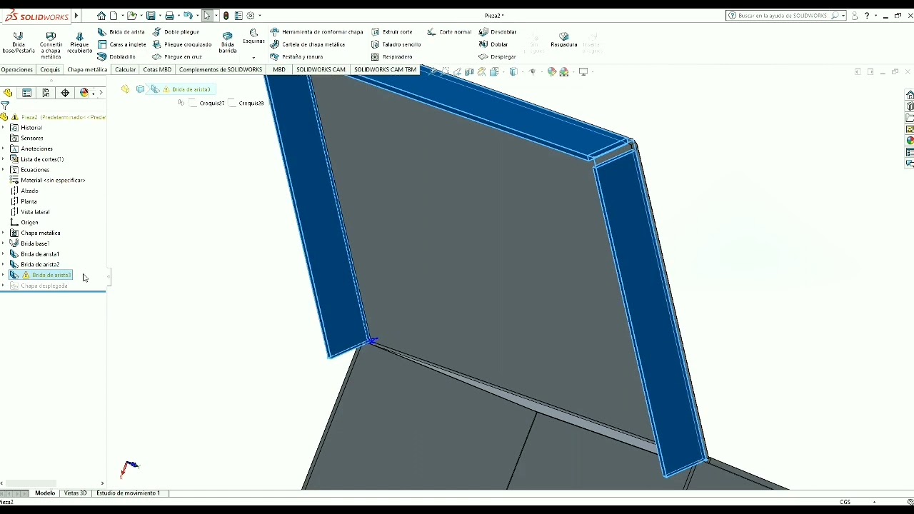Select the Brida base/Pestaña tool
Image resolution: width=914 pixels, height=514 pixels.
[18, 43]
